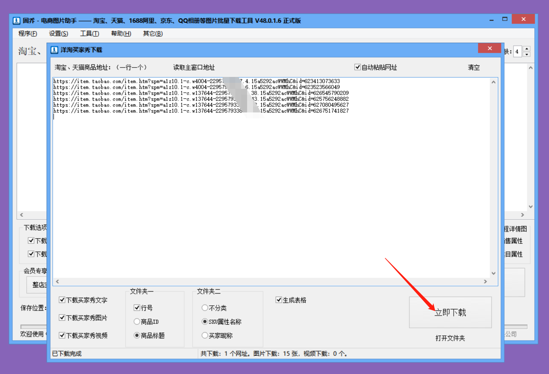Viewport: 549px width, 374px height.
Task: Click 打开文件夹 link
Action: (450, 338)
